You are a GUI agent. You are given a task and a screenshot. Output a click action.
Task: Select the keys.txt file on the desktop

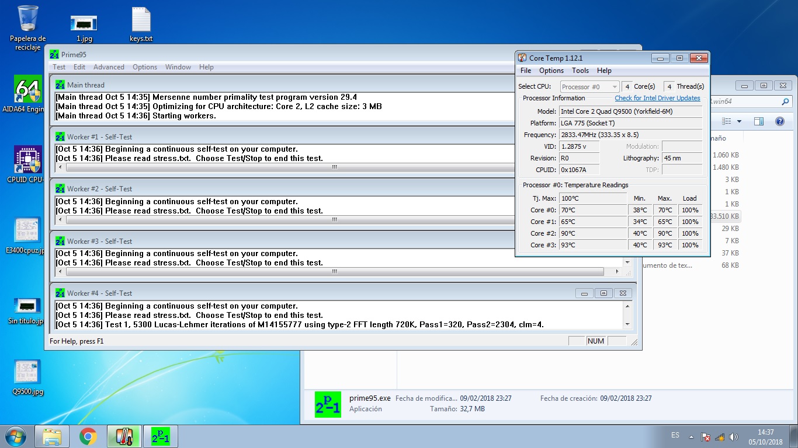click(x=141, y=24)
